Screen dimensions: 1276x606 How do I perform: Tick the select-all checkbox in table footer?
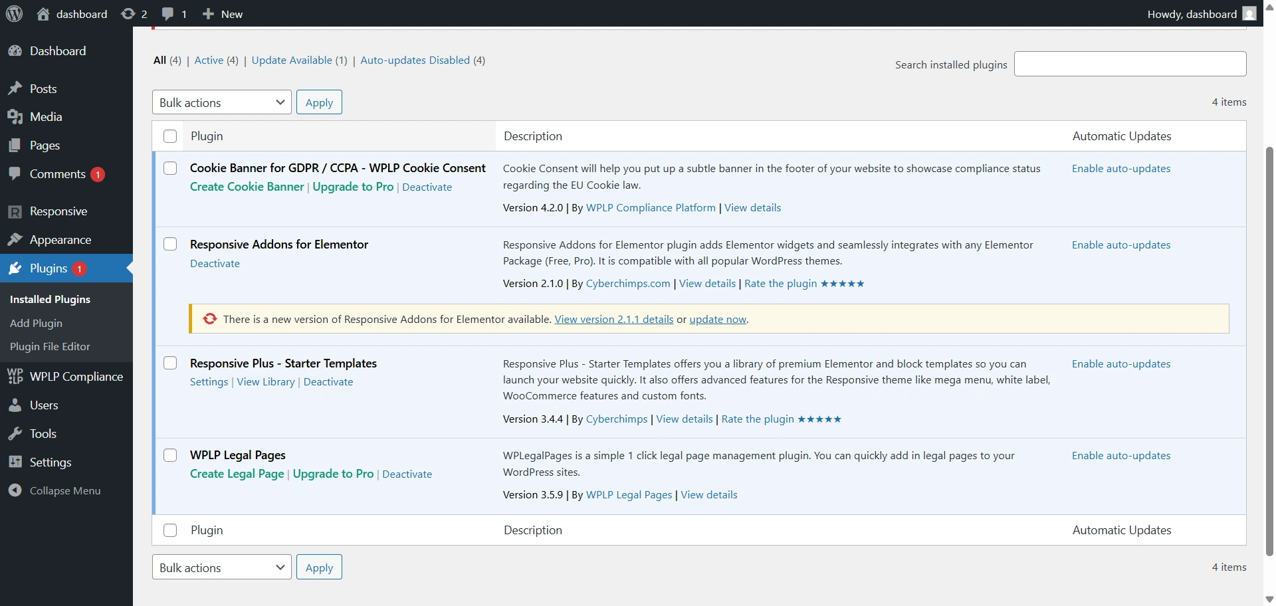click(x=170, y=530)
